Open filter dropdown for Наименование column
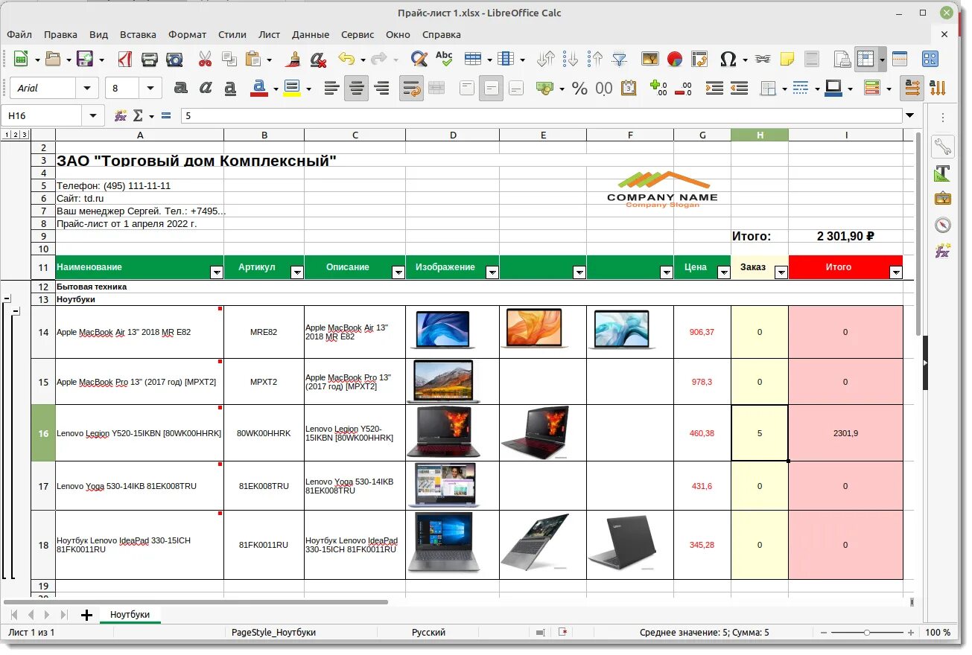The image size is (972, 655). [x=217, y=272]
